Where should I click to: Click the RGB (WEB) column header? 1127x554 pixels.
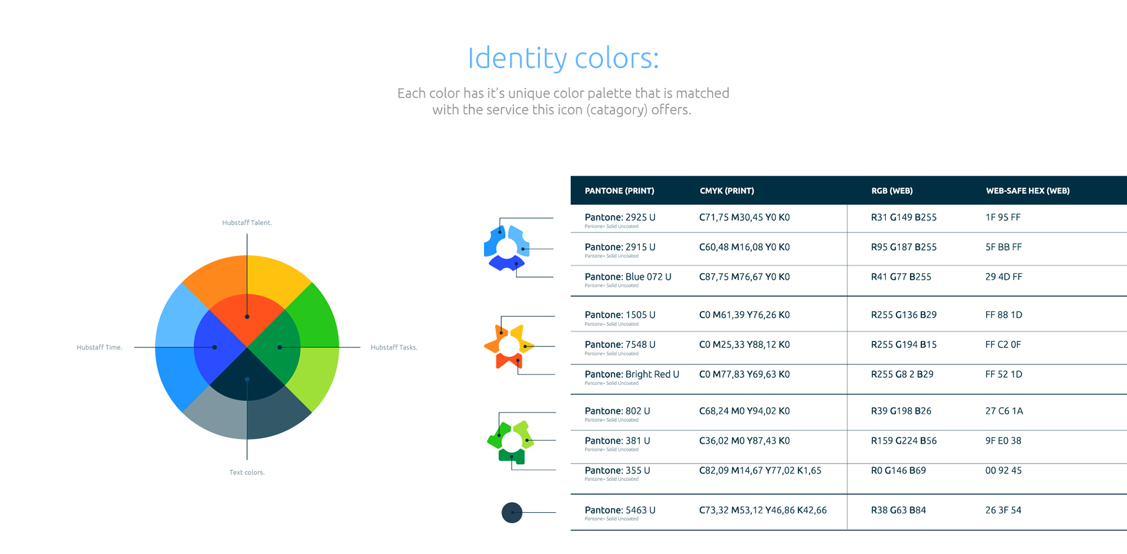click(892, 191)
